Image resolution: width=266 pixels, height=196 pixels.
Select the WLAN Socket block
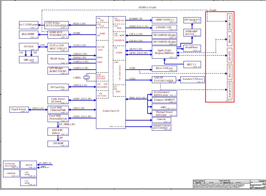point(58,59)
